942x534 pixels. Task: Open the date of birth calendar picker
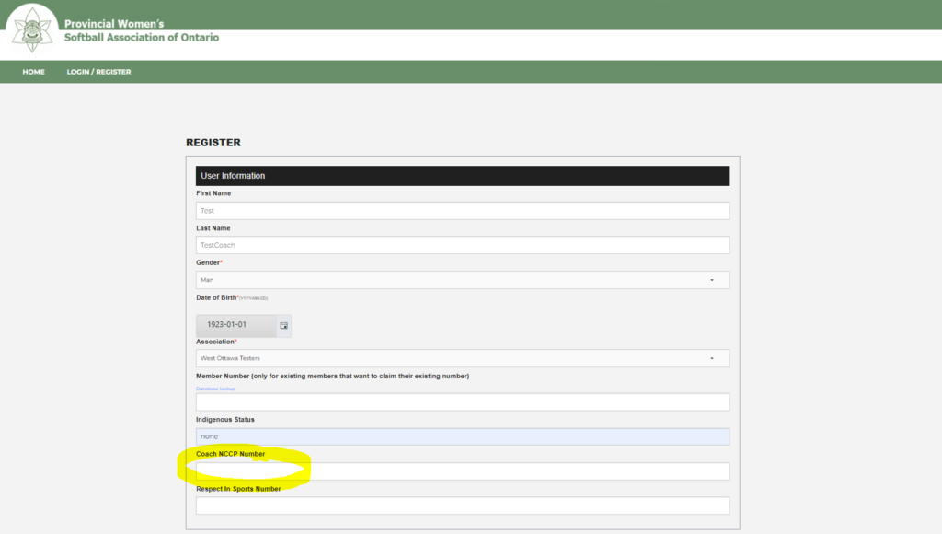pyautogui.click(x=283, y=326)
